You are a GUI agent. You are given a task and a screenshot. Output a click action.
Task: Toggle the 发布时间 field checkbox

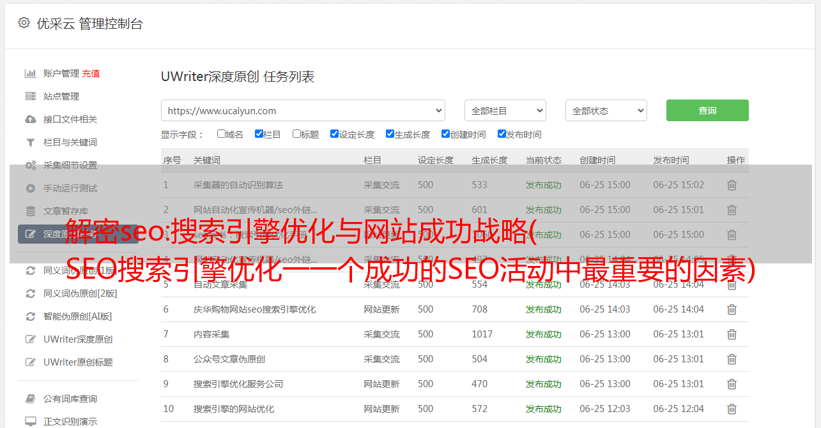[502, 134]
